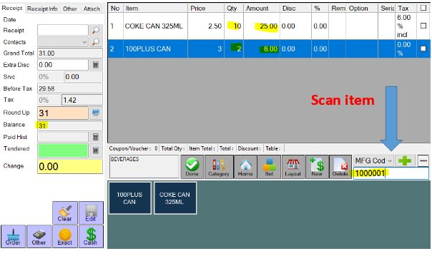Open Paid Hist calculator icon
The image size is (432, 271).
96,137
